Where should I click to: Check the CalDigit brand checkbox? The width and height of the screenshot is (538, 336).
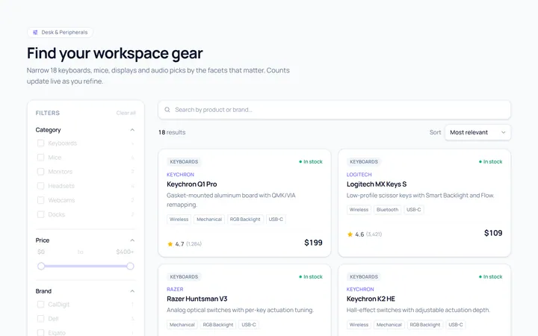point(40,304)
